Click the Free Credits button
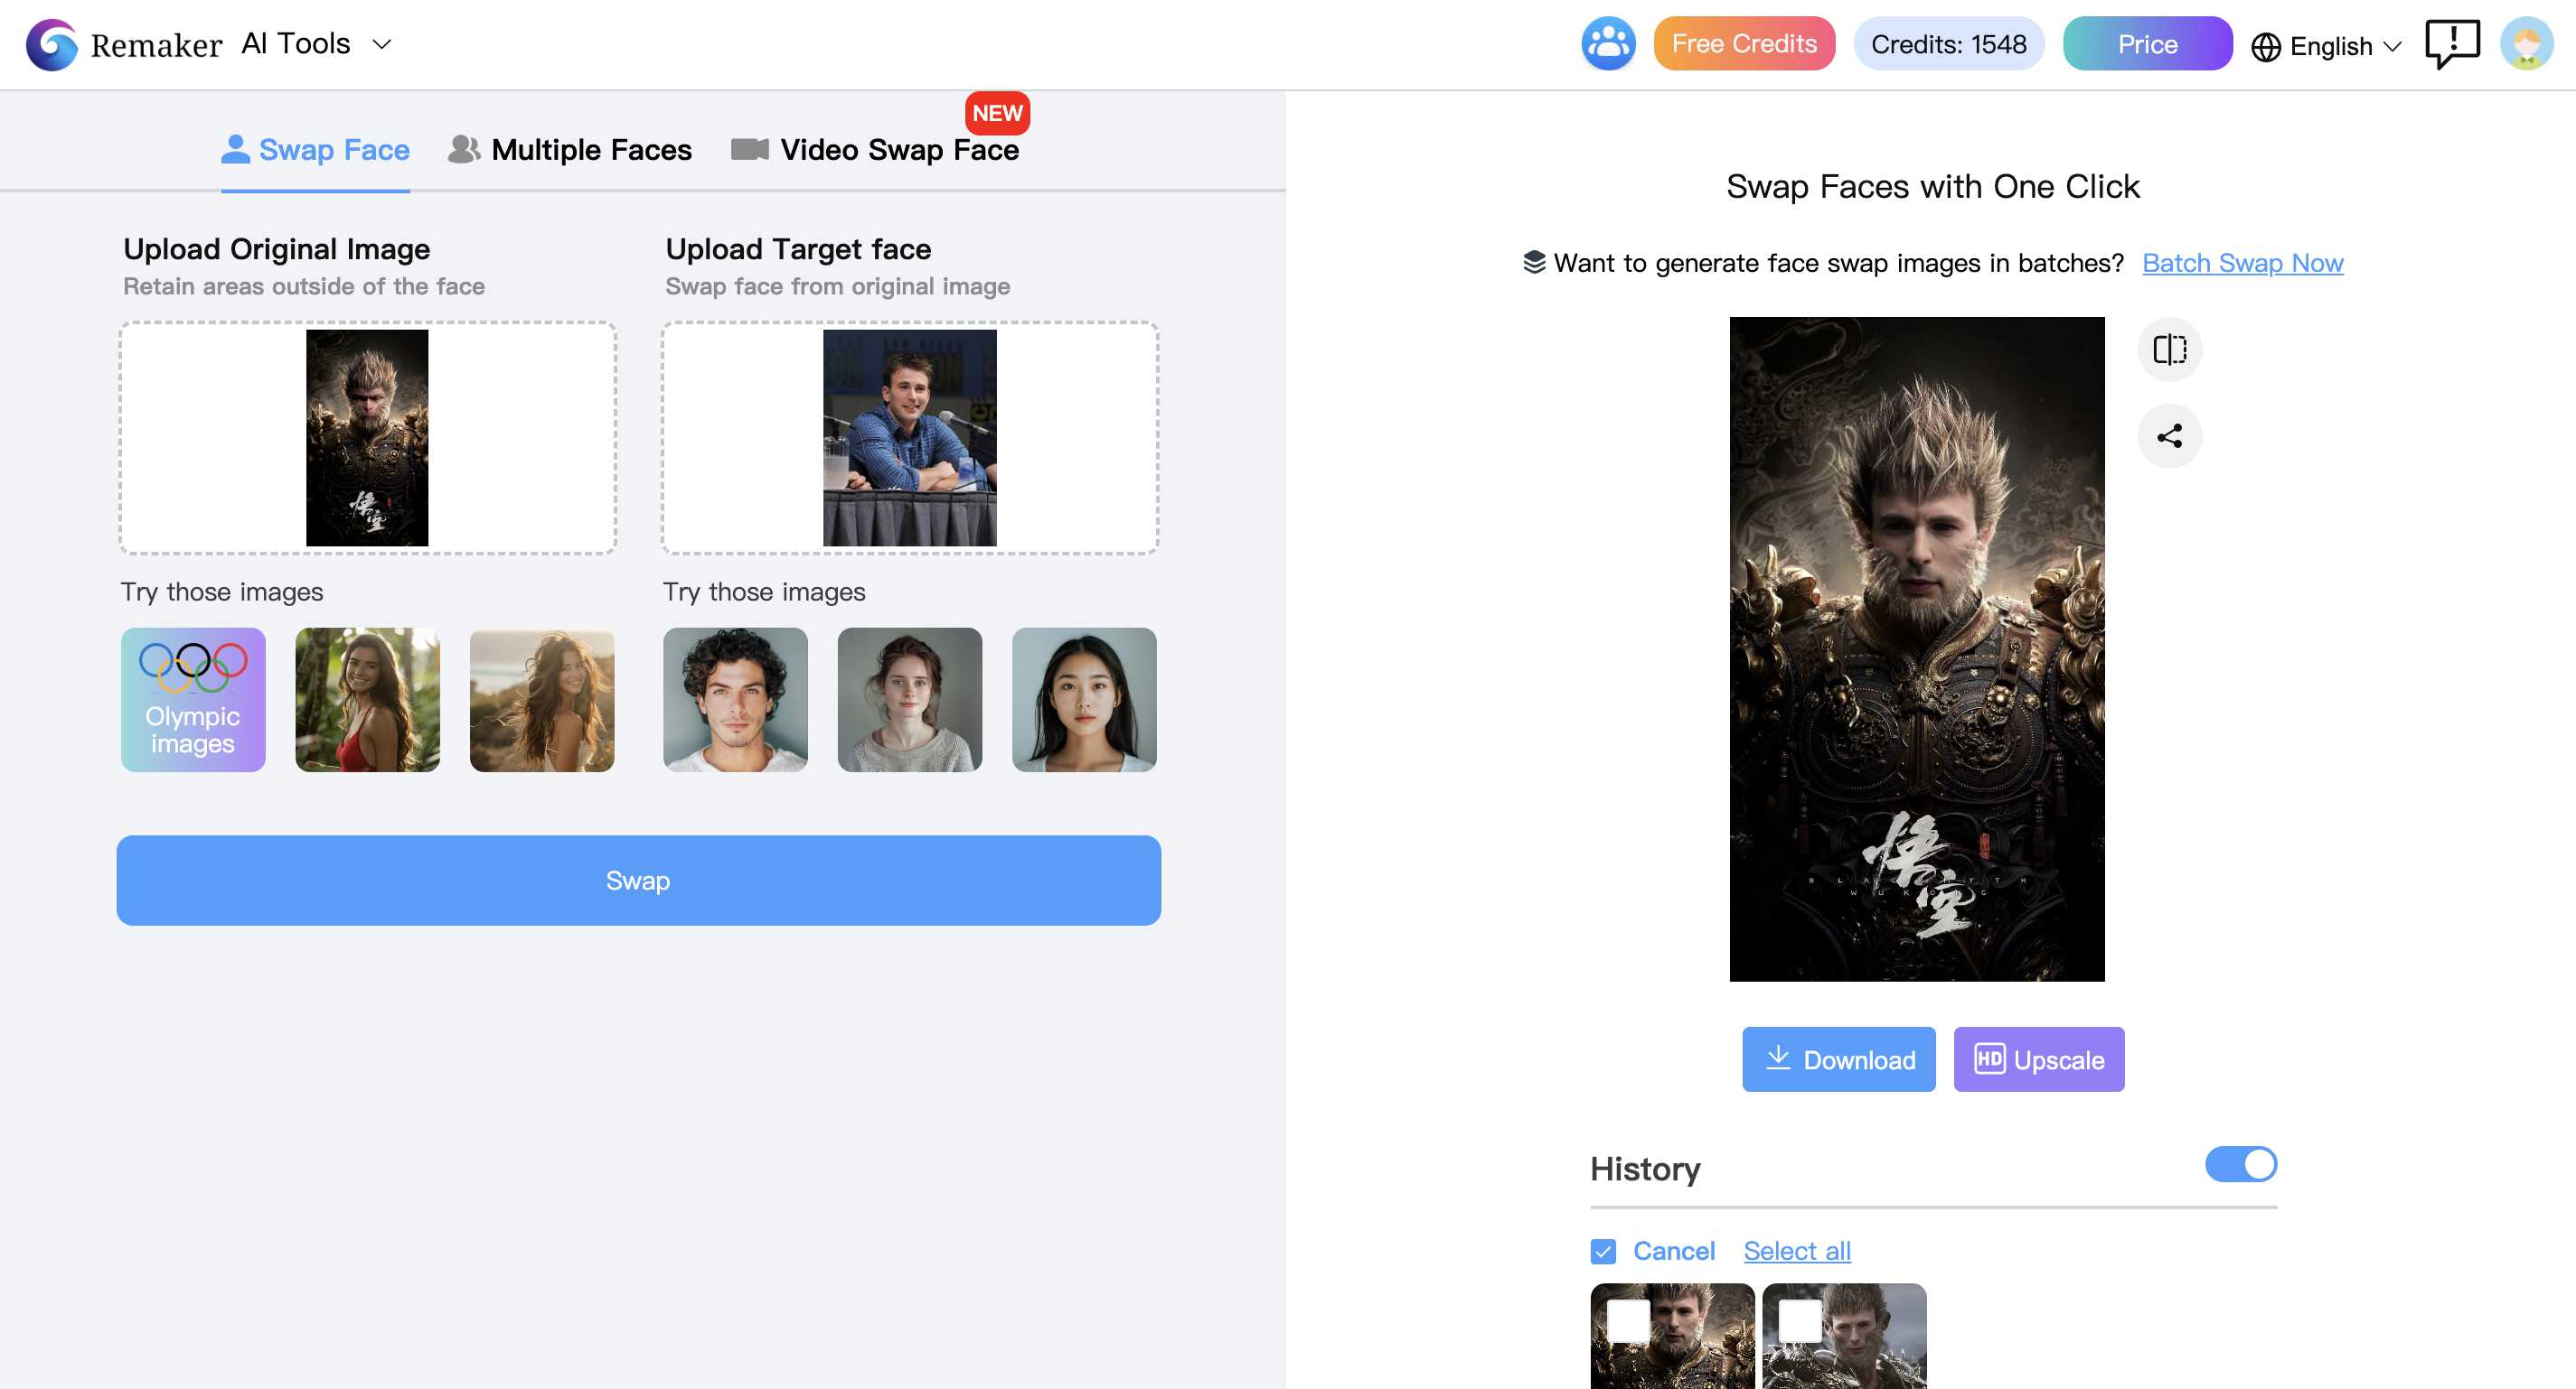Image resolution: width=2576 pixels, height=1389 pixels. tap(1744, 44)
